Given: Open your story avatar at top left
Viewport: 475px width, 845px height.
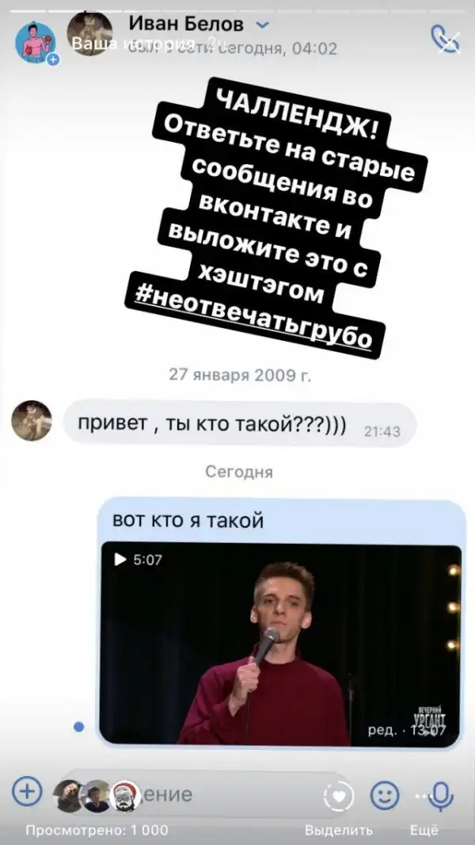Looking at the screenshot, I should click(36, 43).
